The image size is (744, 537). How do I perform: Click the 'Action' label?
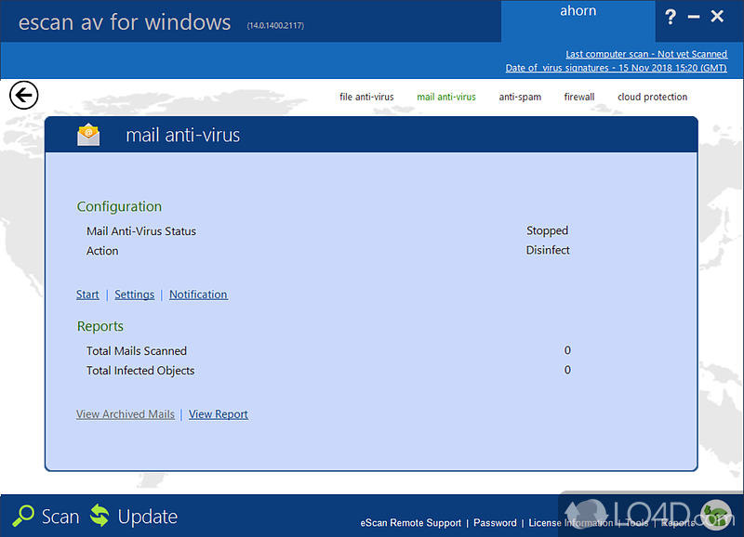point(102,251)
